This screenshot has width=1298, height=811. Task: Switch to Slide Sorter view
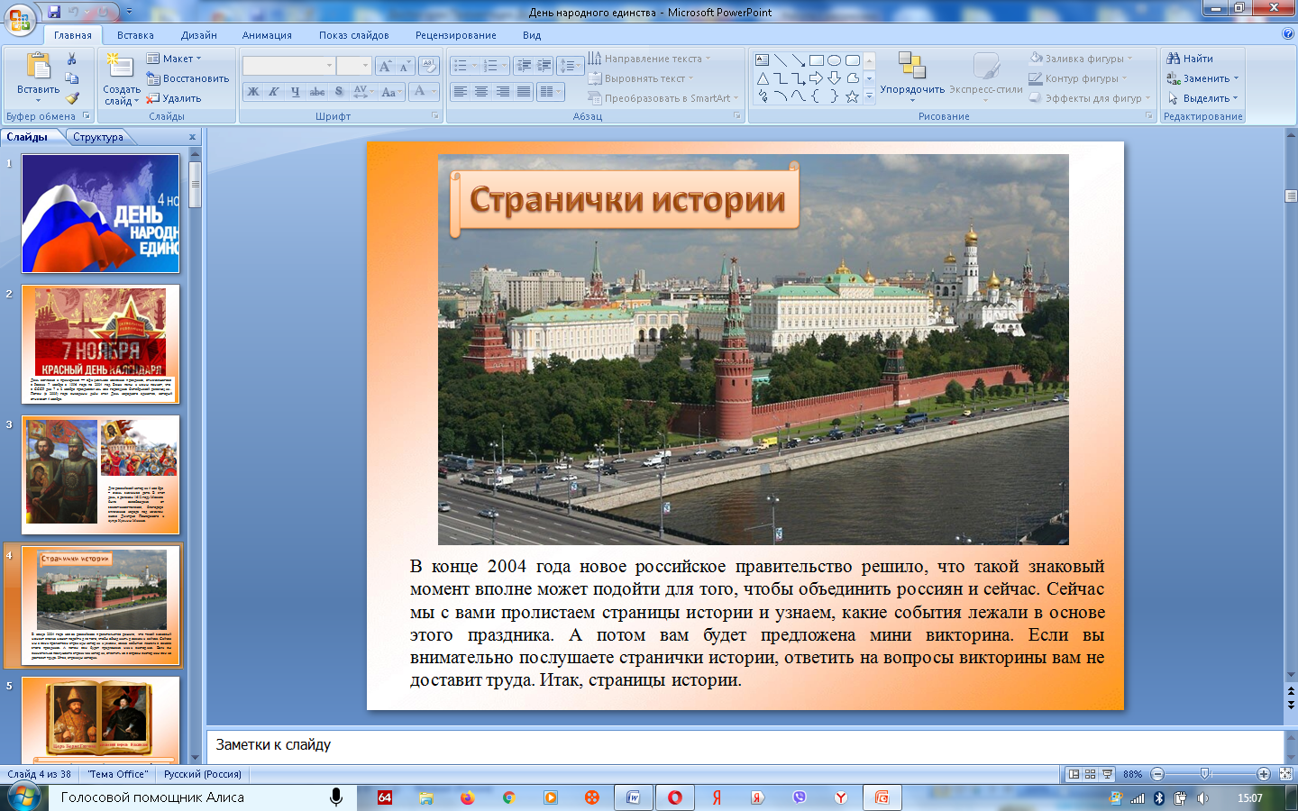(1090, 774)
